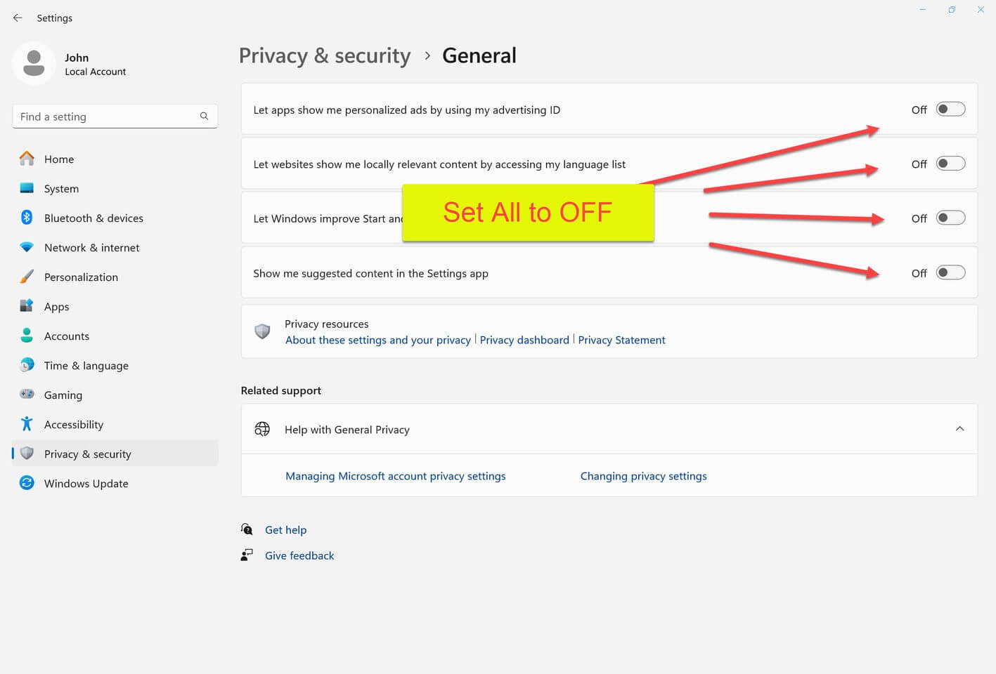Click the Accessibility figure icon
996x674 pixels.
coord(27,424)
